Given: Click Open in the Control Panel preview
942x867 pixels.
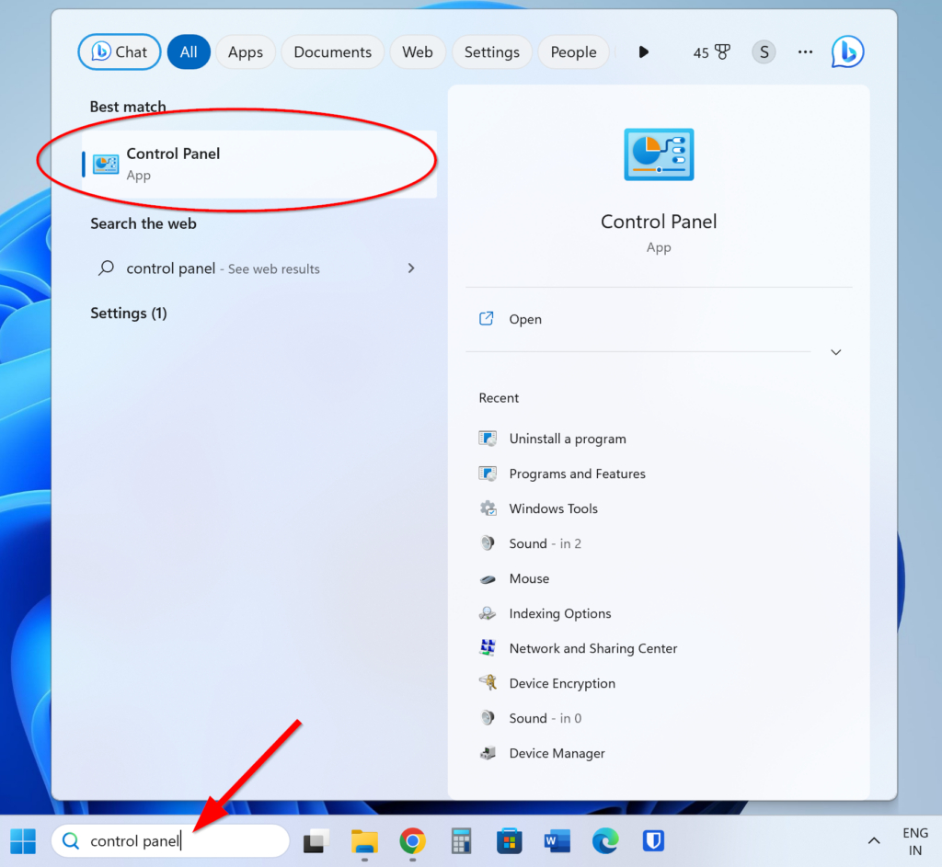Looking at the screenshot, I should 659,319.
